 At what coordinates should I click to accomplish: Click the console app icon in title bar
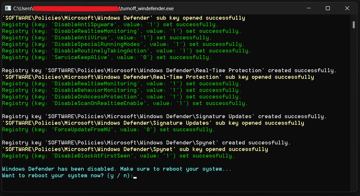click(x=8, y=8)
